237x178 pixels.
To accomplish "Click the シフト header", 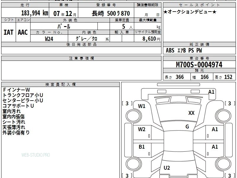I will (x=9, y=20).
